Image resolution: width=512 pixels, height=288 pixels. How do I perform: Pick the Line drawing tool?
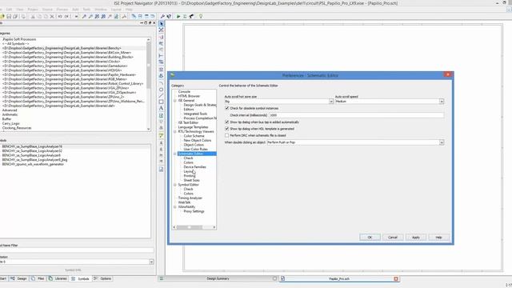pos(161,96)
